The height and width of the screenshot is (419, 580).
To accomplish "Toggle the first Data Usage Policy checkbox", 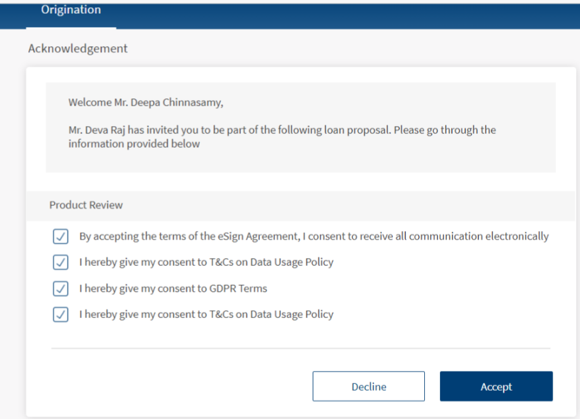I will [60, 262].
